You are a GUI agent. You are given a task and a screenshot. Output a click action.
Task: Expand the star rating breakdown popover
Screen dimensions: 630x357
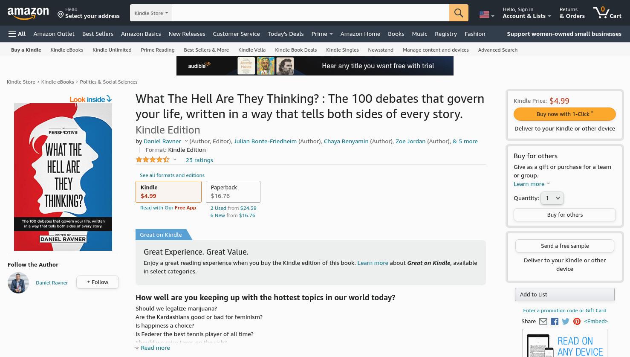click(x=175, y=160)
